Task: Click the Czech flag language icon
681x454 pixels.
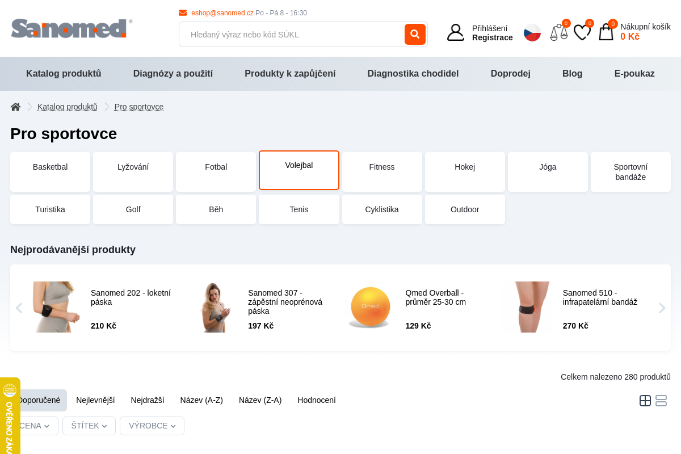Action: (532, 32)
